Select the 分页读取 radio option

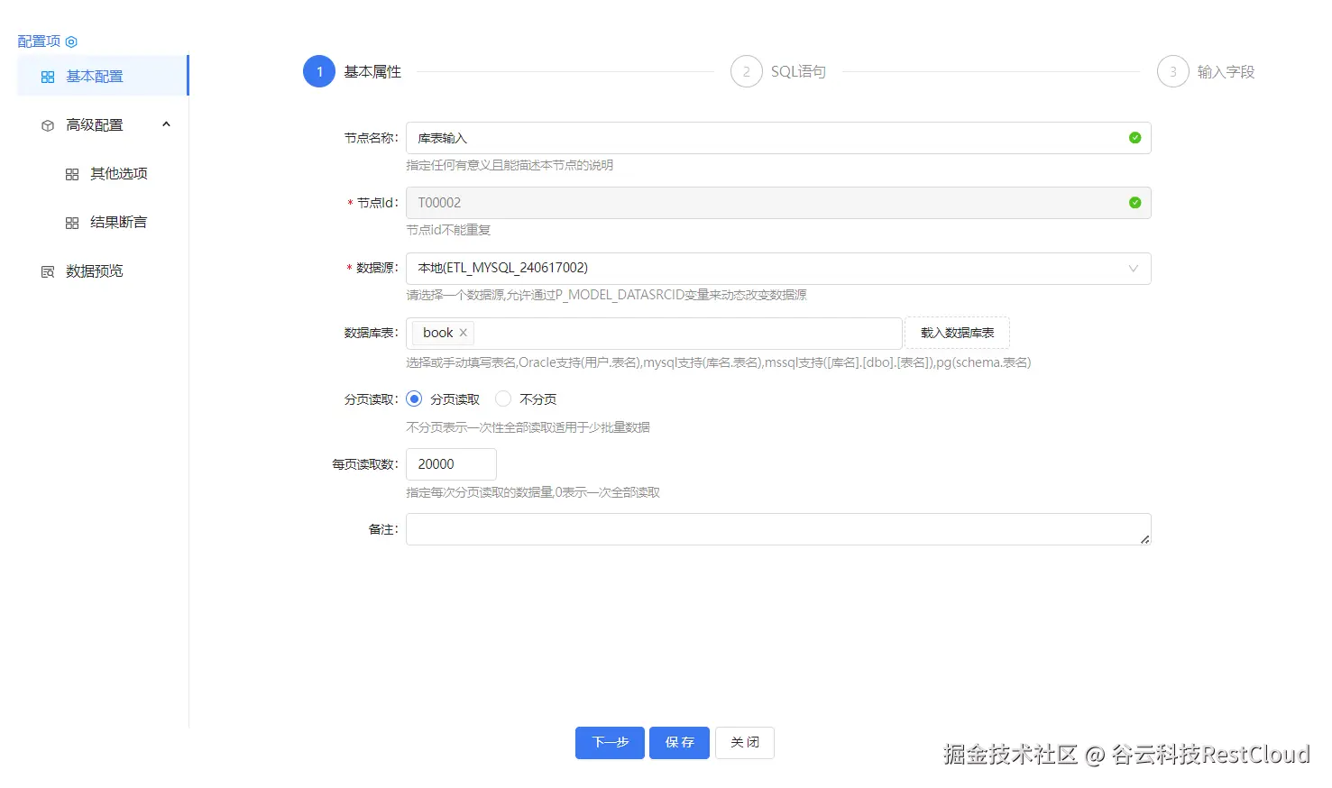pyautogui.click(x=414, y=398)
